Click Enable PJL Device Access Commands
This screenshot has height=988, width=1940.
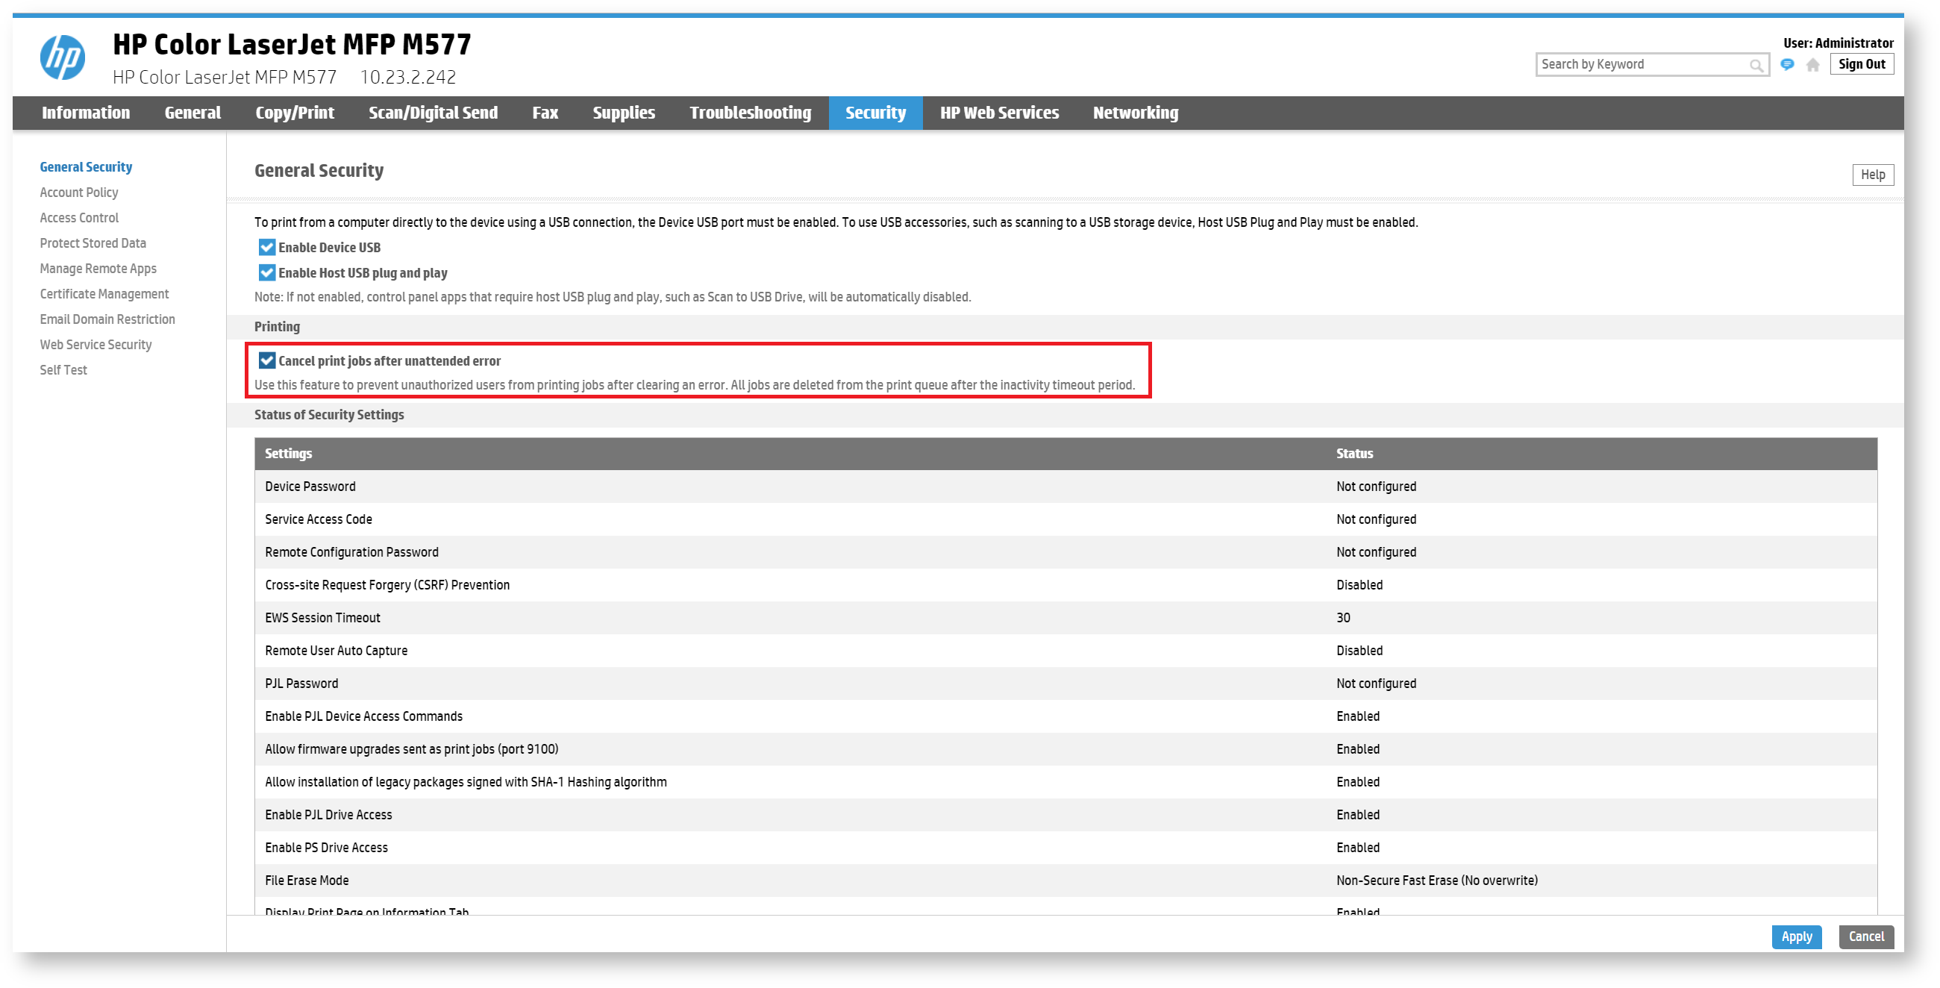(1066, 718)
